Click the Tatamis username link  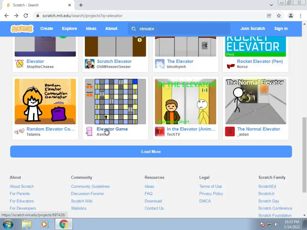coord(34,134)
